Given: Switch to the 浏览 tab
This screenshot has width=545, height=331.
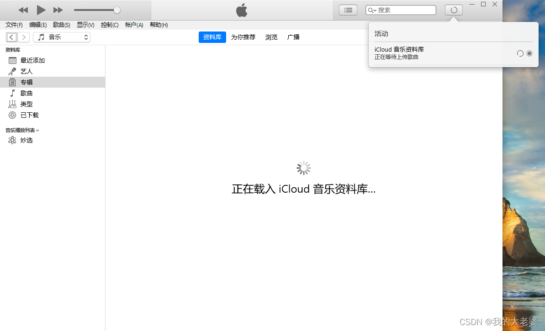Looking at the screenshot, I should (x=271, y=37).
